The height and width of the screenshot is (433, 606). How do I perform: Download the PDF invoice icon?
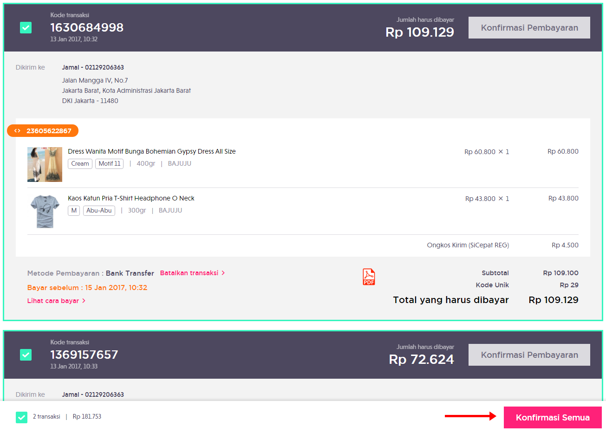click(369, 277)
